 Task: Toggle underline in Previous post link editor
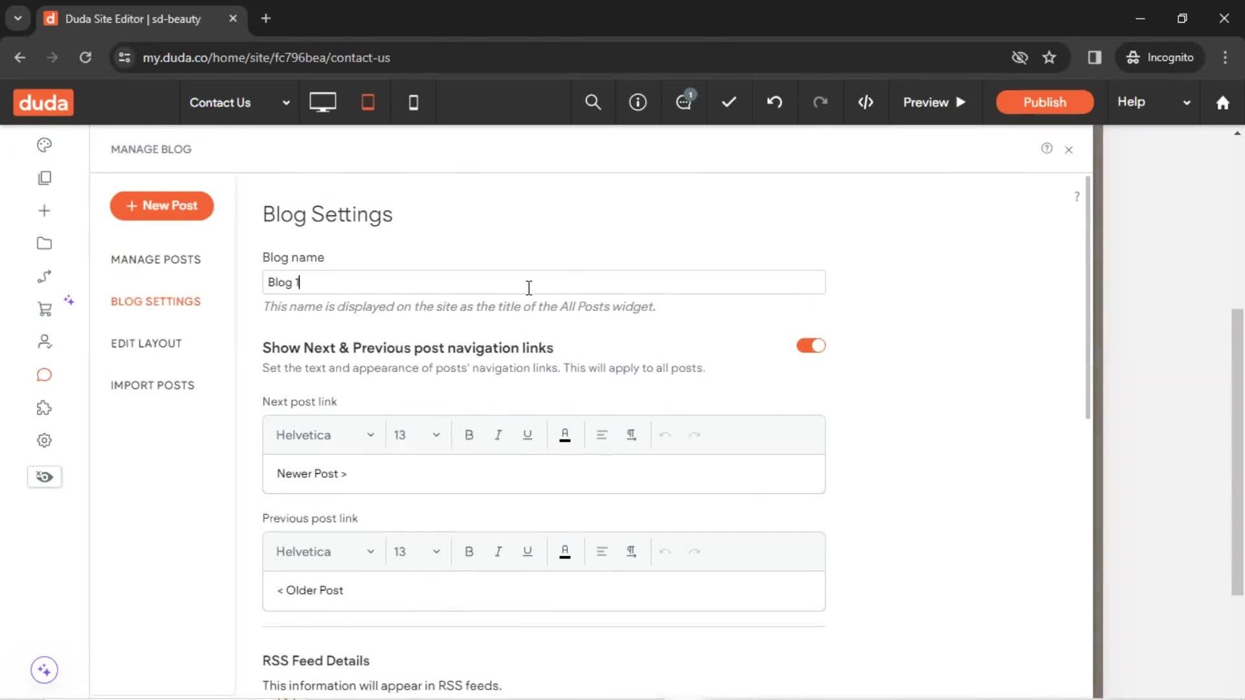(527, 552)
